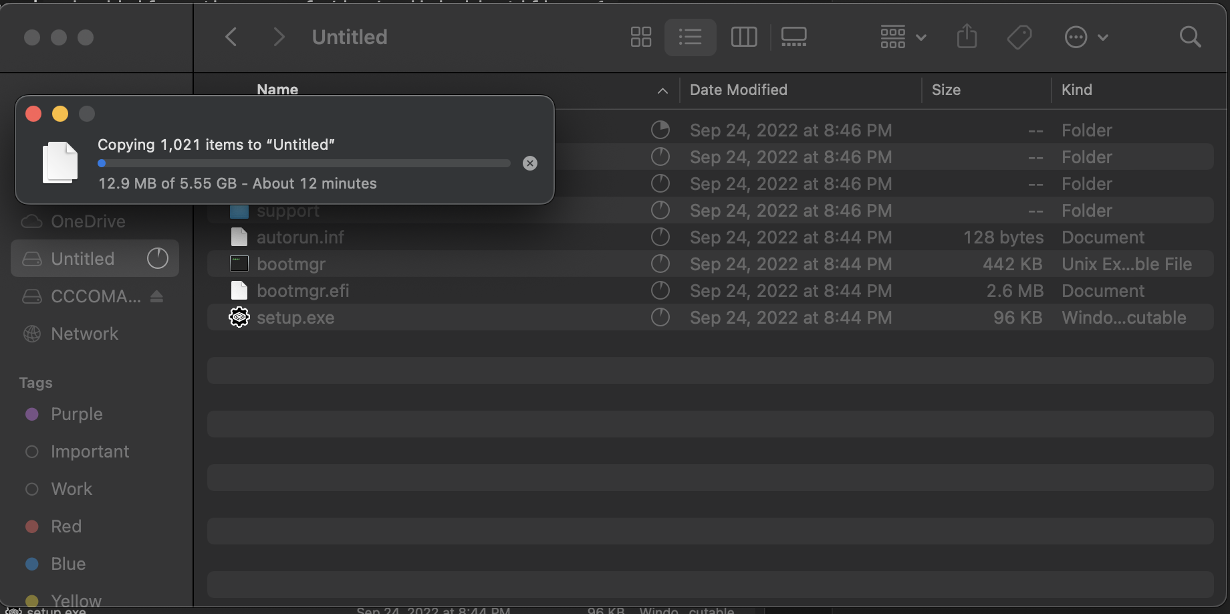Click the copy status clock for bootmgr.efi

(660, 290)
